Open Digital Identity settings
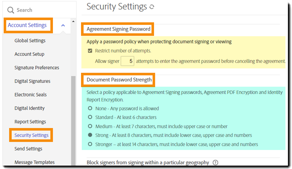Viewport: 292px width, 169px height. tap(30, 108)
